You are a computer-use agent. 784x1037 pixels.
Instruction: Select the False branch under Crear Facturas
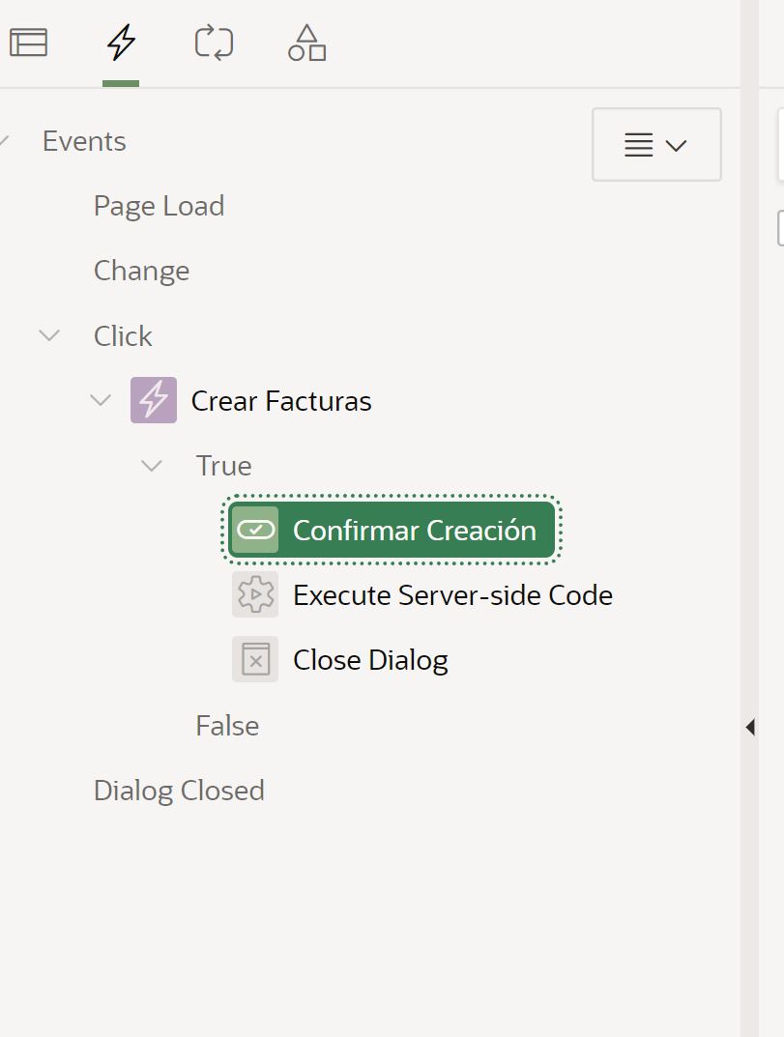[227, 725]
